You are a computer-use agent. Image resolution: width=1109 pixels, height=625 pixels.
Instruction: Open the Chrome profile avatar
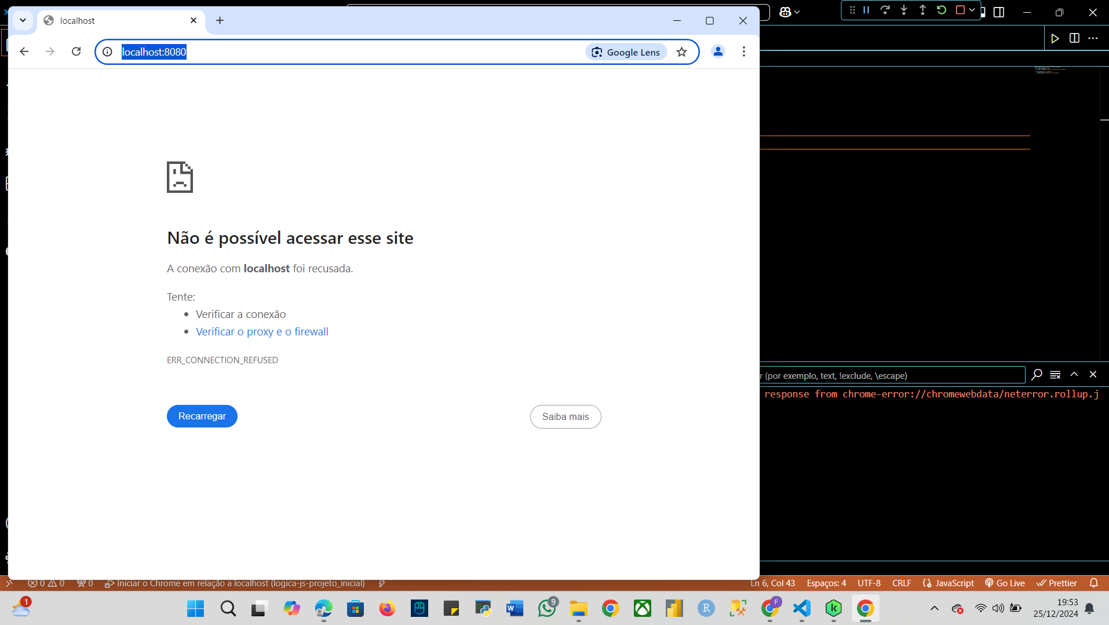click(718, 52)
